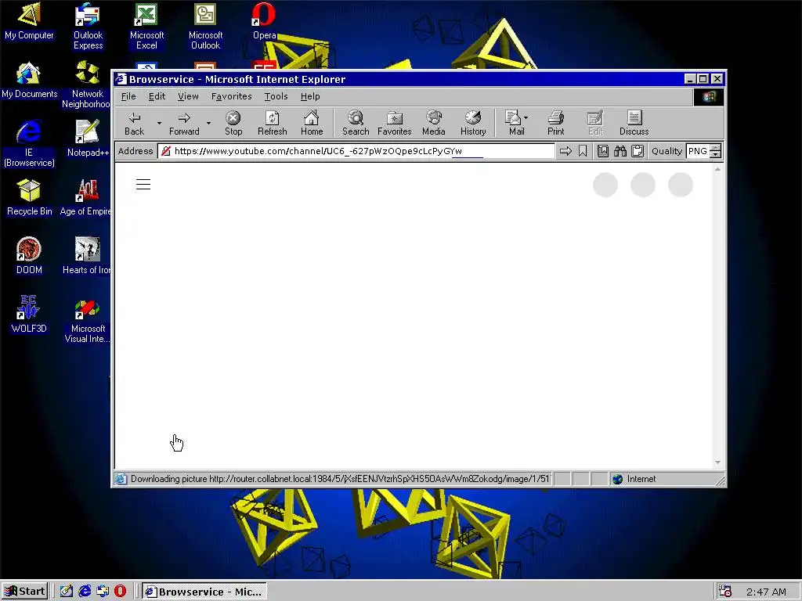Click the Address label in toolbar
Viewport: 802px width, 601px height.
coord(135,151)
